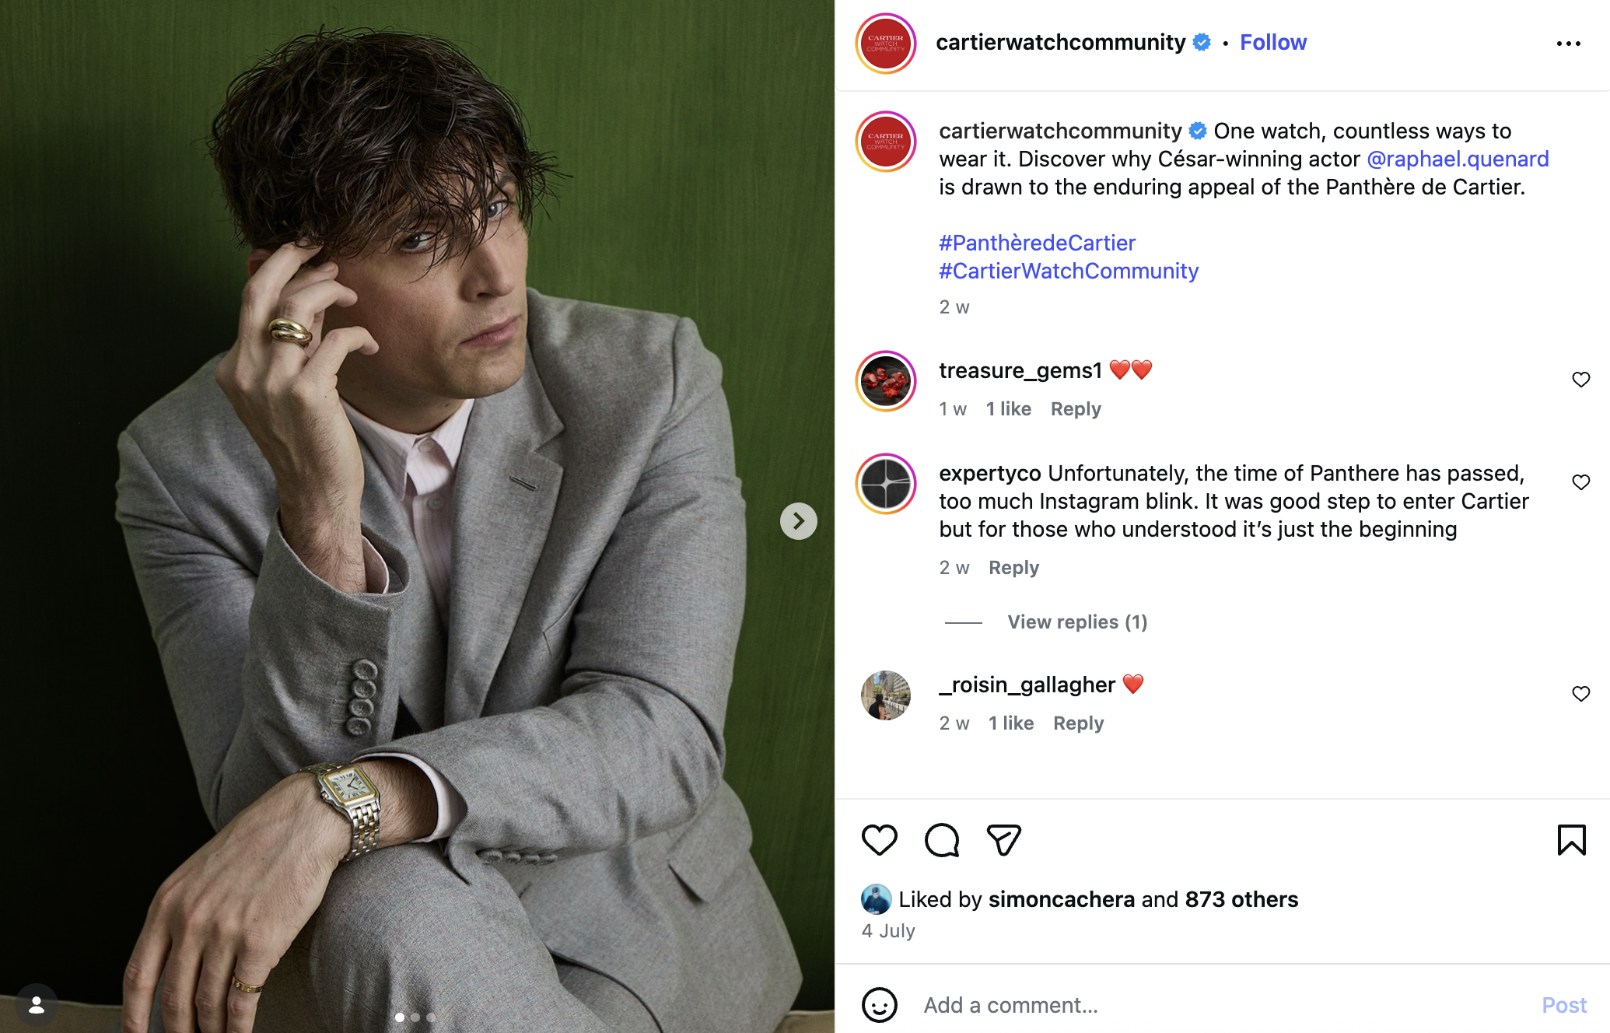Like treasure_gems1's comment
Screen dimensions: 1610x1033
click(x=1580, y=380)
